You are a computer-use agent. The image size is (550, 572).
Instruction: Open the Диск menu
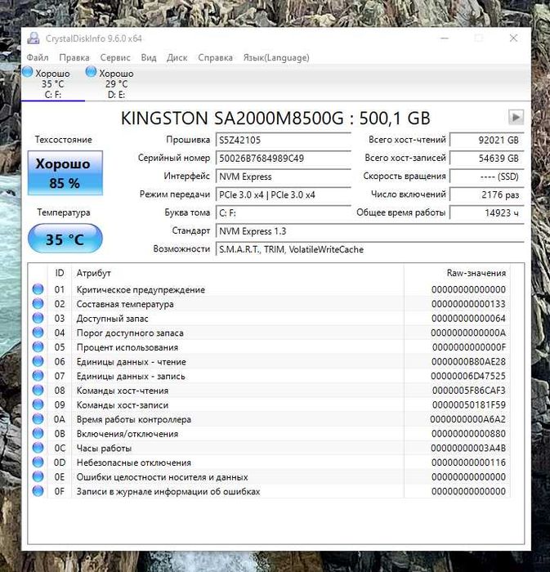pos(177,58)
